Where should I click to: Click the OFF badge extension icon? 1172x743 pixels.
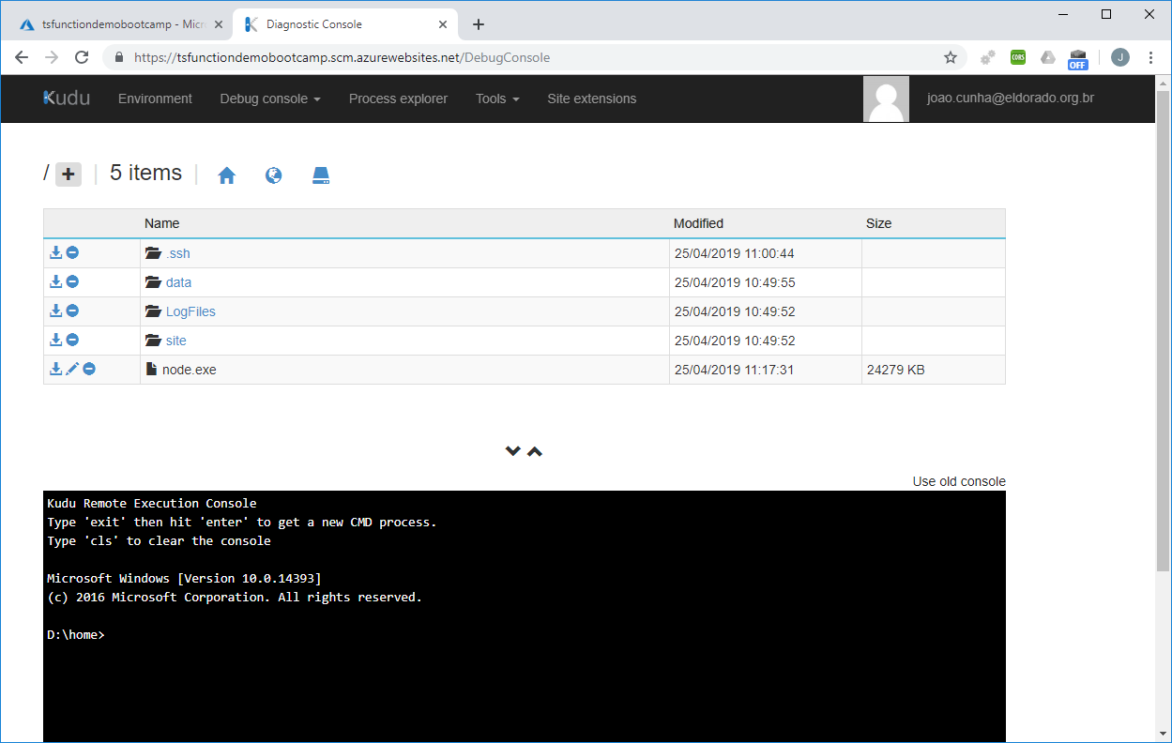tap(1077, 59)
